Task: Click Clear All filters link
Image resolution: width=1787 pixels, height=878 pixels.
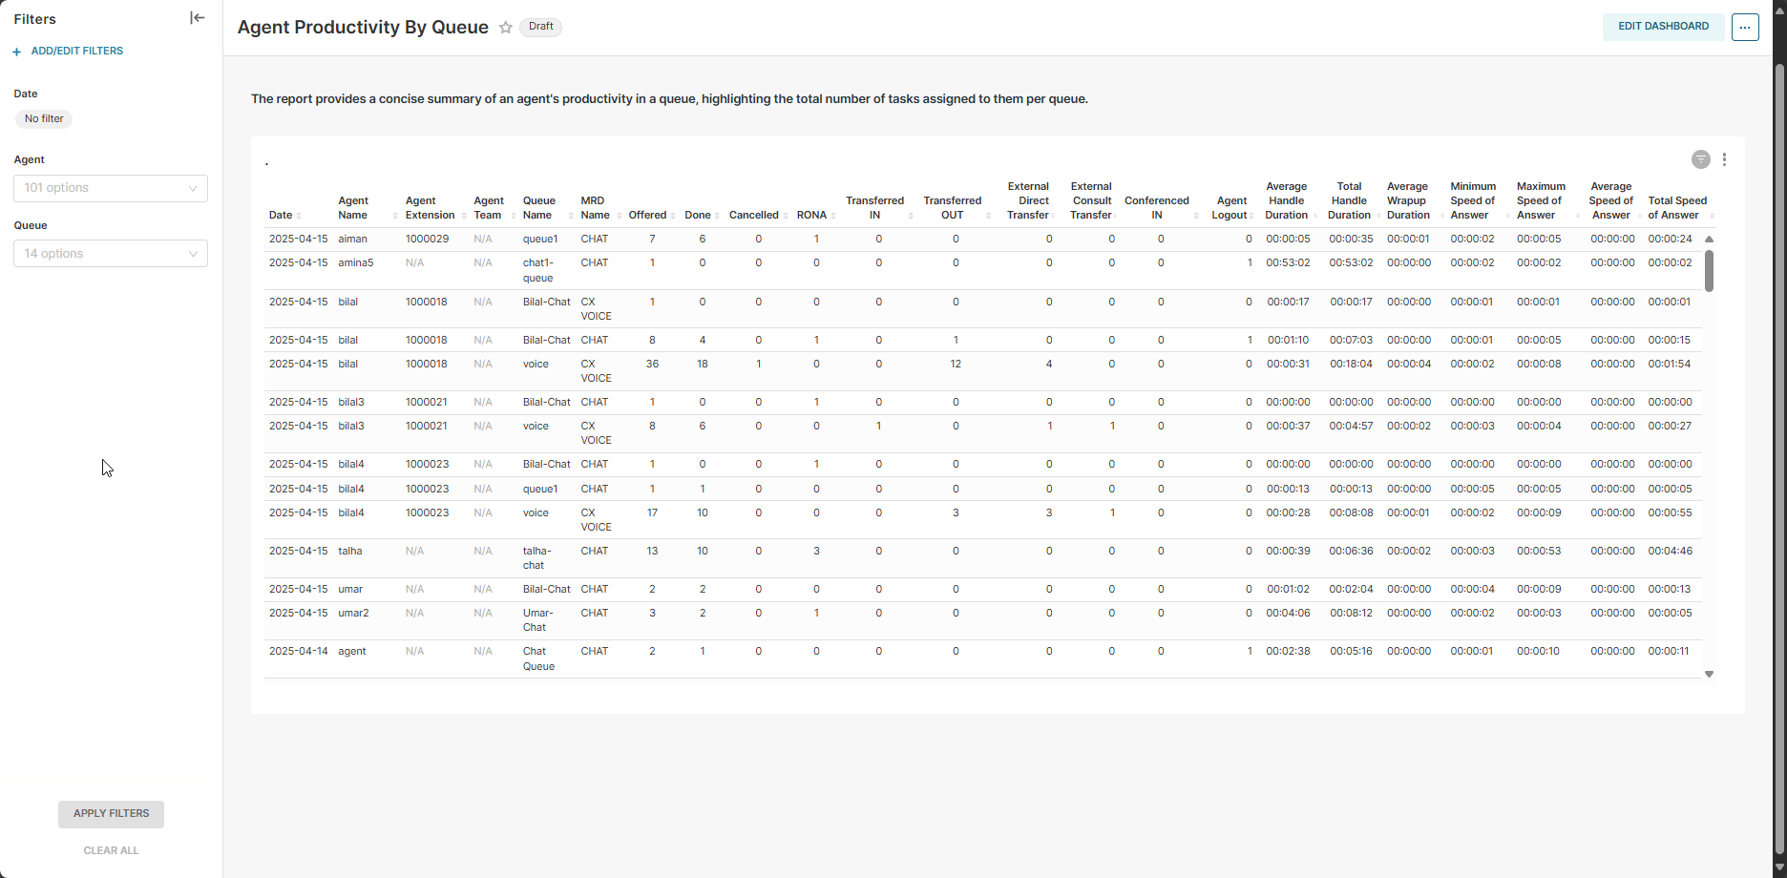Action: (x=111, y=850)
